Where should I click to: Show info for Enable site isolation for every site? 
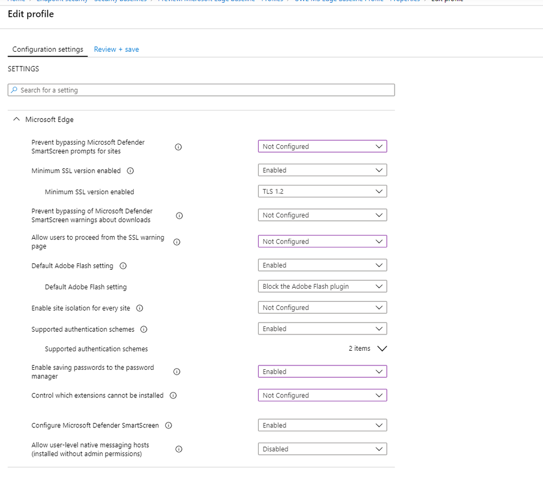(x=140, y=308)
